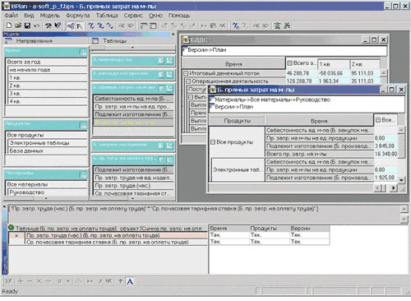Open a file using the folder toolbar icon

pos(18,25)
